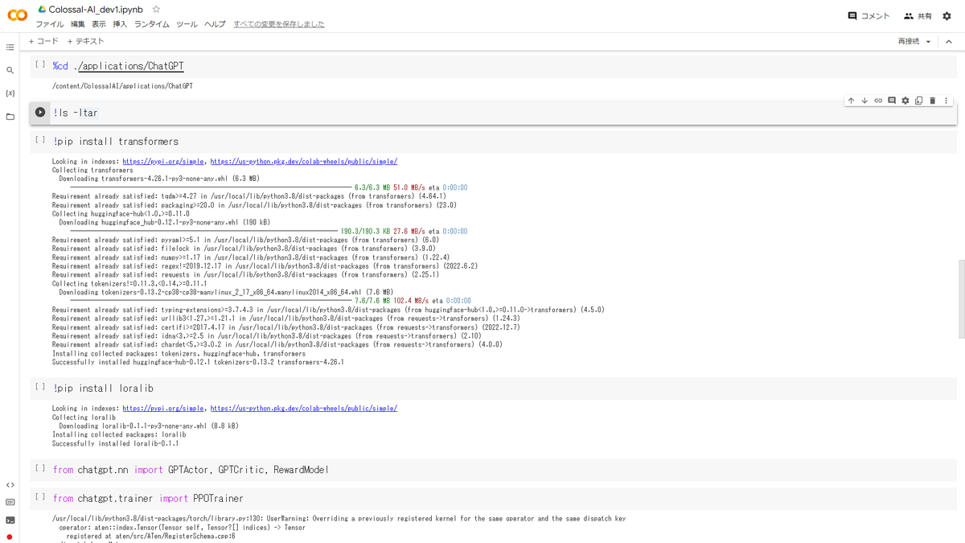Add a new text cell with +テキスト
Screen dimensions: 965x543
pyautogui.click(x=86, y=41)
